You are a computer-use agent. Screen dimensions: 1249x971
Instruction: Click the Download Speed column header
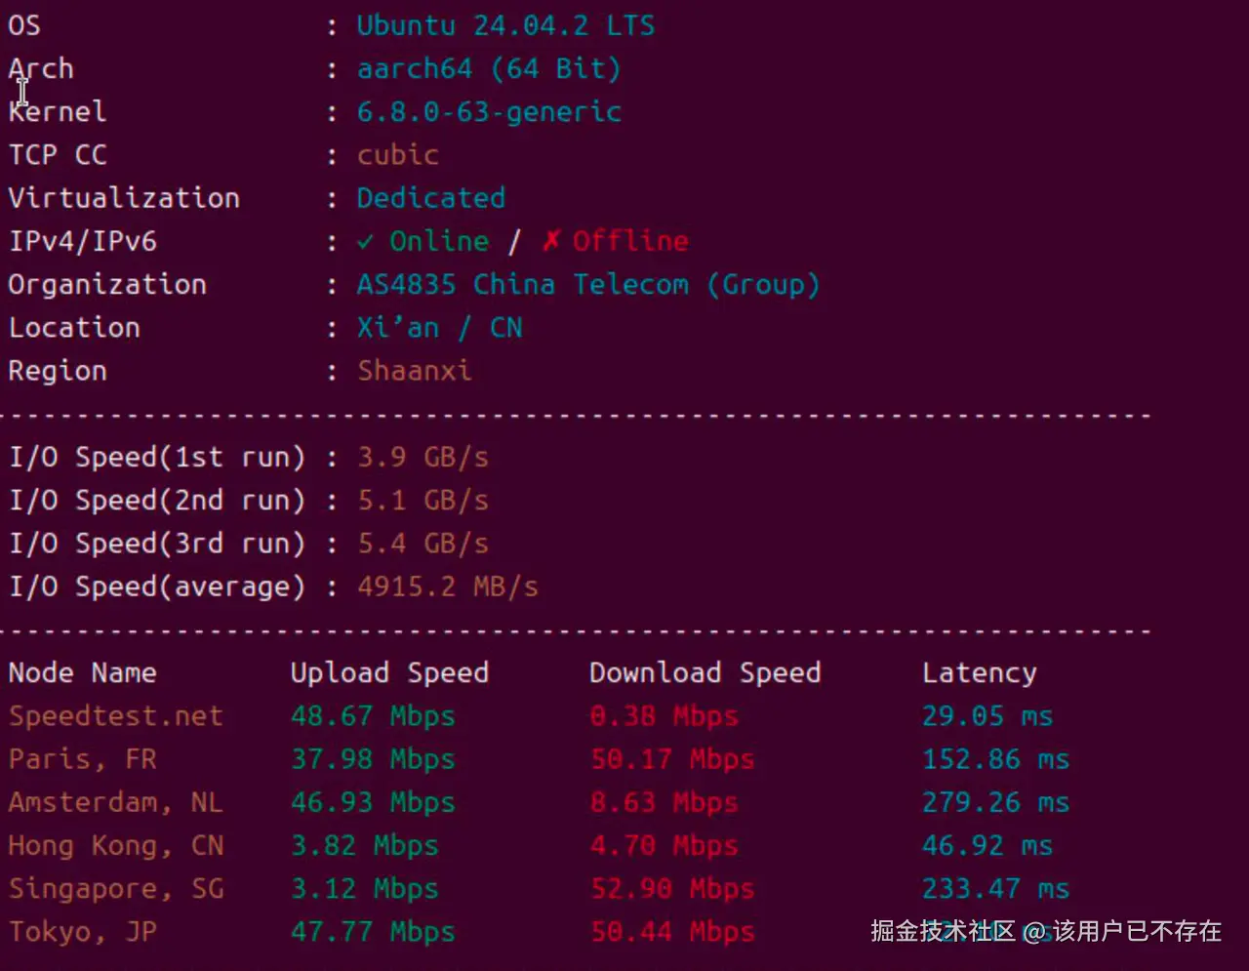(705, 672)
